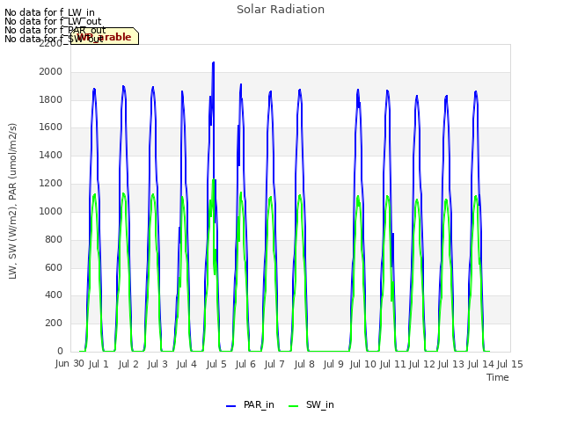This screenshot has height=422, width=563.
Task: Click the Jul 5 PAR_in spike above 2000
Action: [213, 67]
